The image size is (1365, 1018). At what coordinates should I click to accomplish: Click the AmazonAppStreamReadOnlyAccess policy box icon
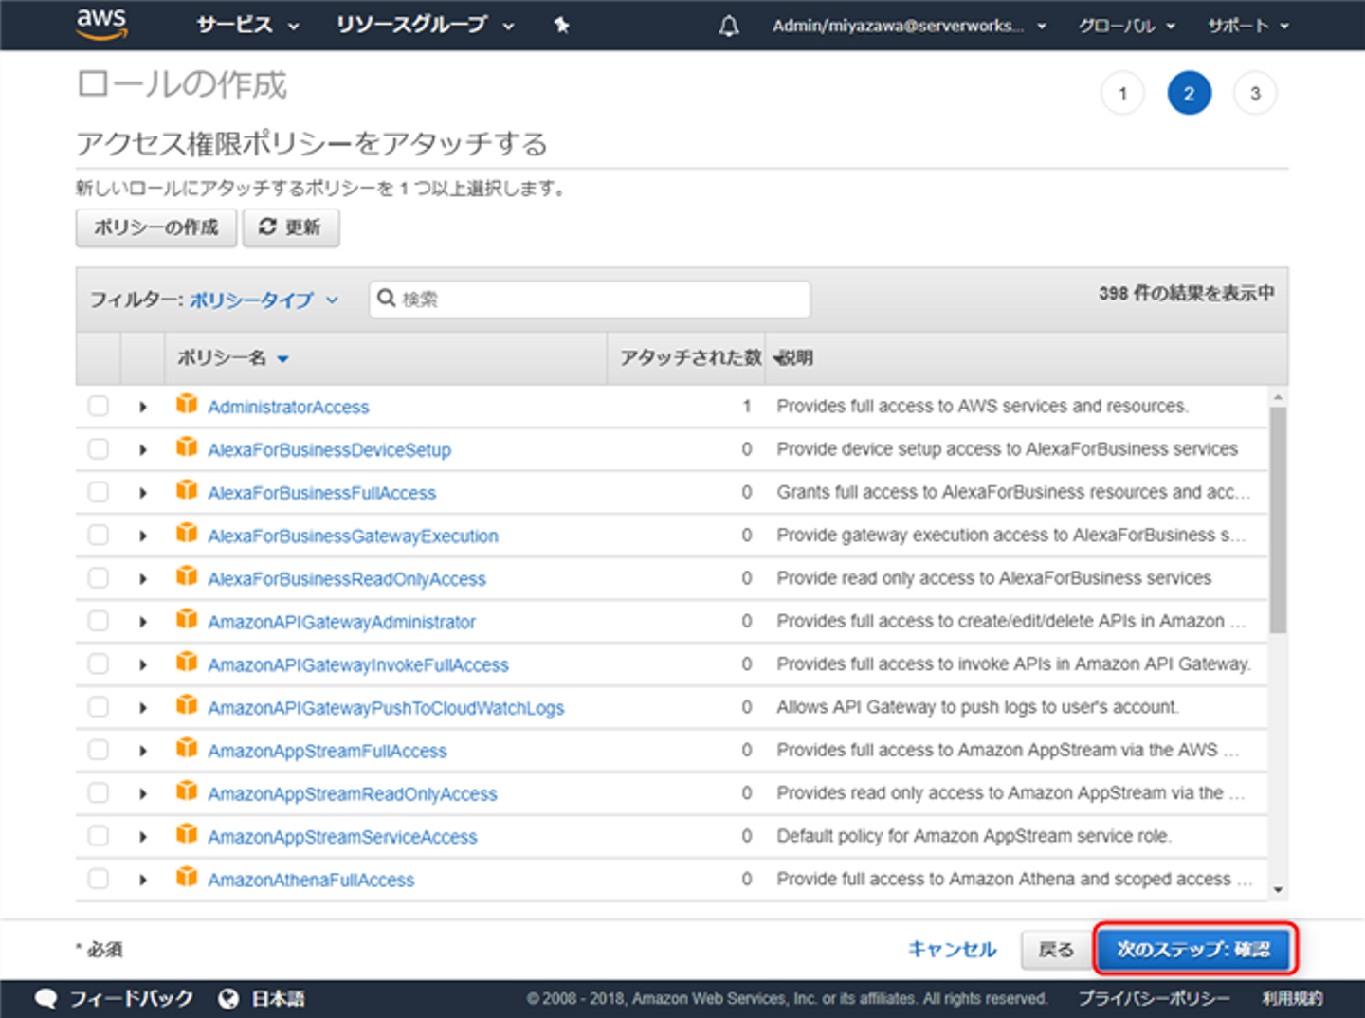187,791
